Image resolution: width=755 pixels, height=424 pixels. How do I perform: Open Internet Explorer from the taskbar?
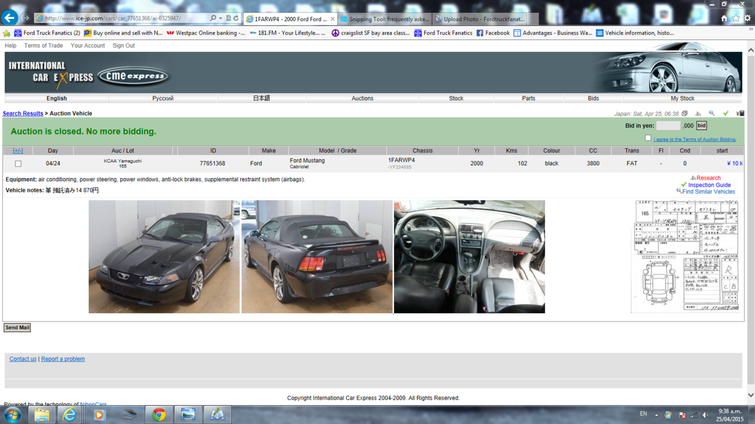70,415
